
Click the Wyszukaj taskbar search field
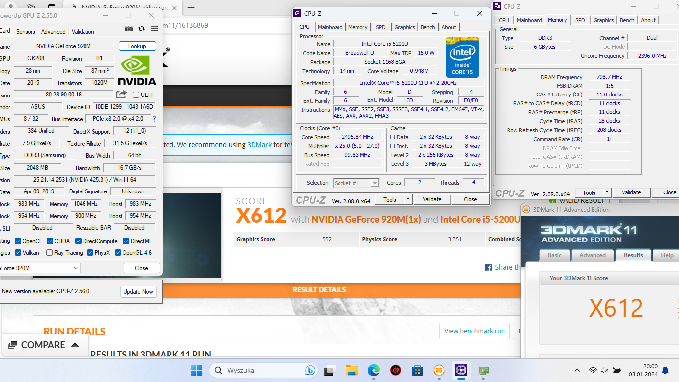click(263, 370)
